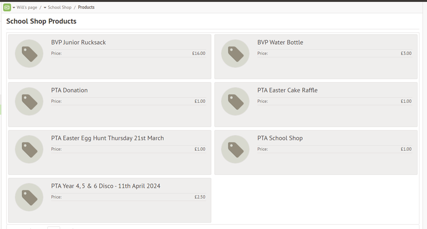Viewport: 427px width, 229px height.
Task: Expand the dropdown arrow beside School Shop
Action: tap(45, 8)
